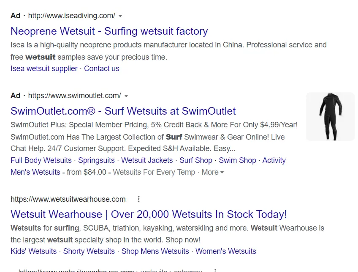Open SwimOutlet.com Surf Wetsuits result title

coord(123,111)
